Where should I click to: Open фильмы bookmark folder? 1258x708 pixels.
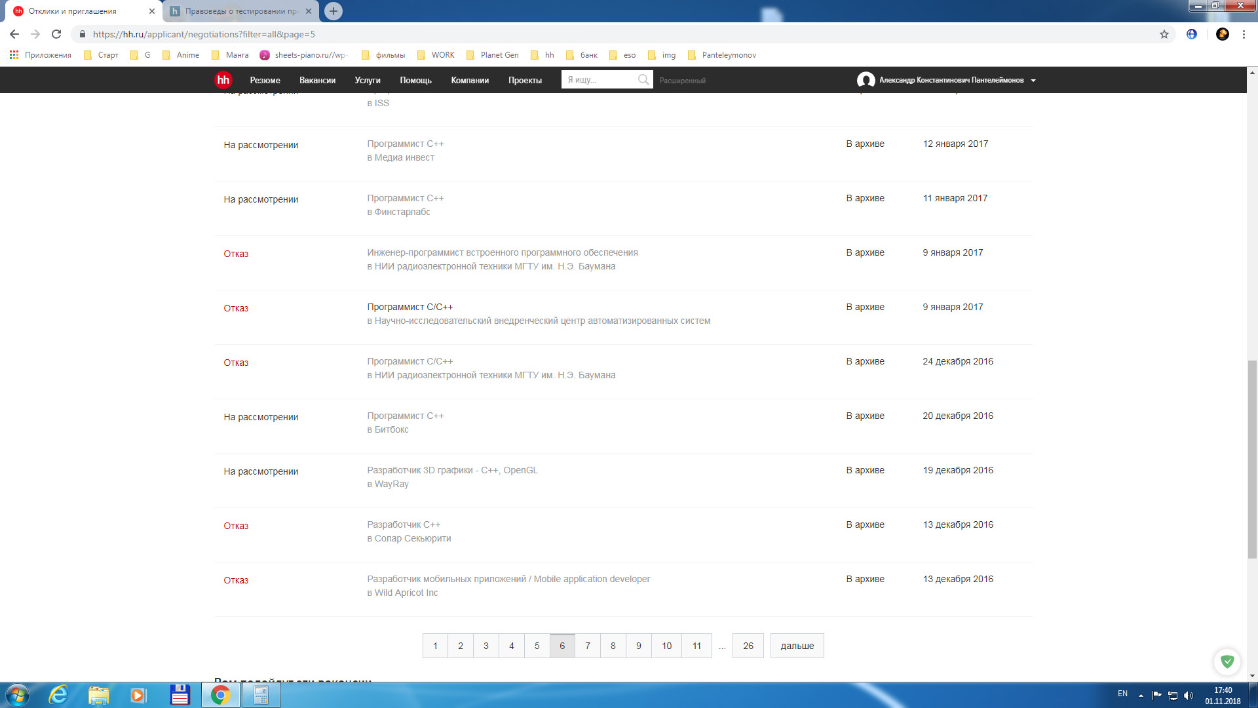383,55
